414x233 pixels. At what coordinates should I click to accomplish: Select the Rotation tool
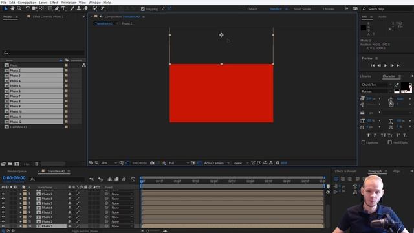tap(28, 8)
